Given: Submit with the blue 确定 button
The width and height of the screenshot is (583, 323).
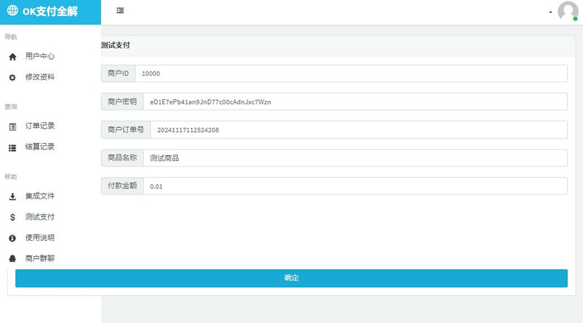Looking at the screenshot, I should click(291, 278).
